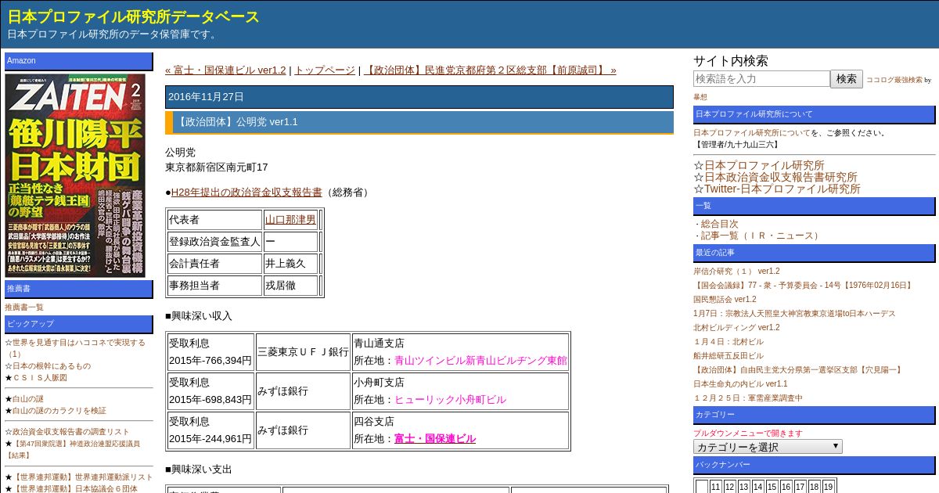939x493 pixels.
Task: Go to トップページ link
Action: coord(324,70)
